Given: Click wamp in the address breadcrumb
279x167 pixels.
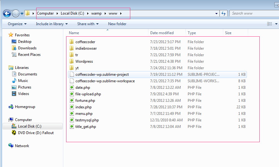Looking at the screenshot, I should 96,13.
